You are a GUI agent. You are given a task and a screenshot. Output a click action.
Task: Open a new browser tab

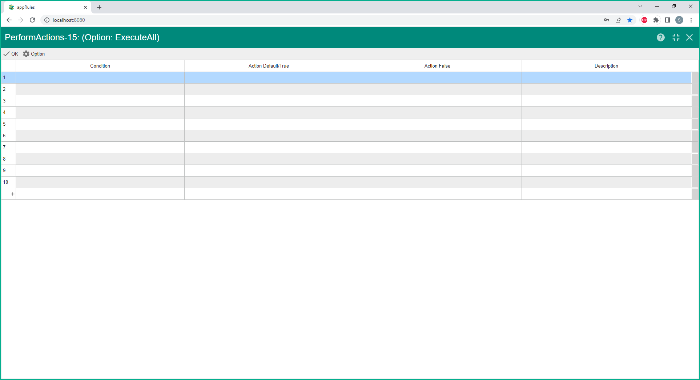(99, 7)
